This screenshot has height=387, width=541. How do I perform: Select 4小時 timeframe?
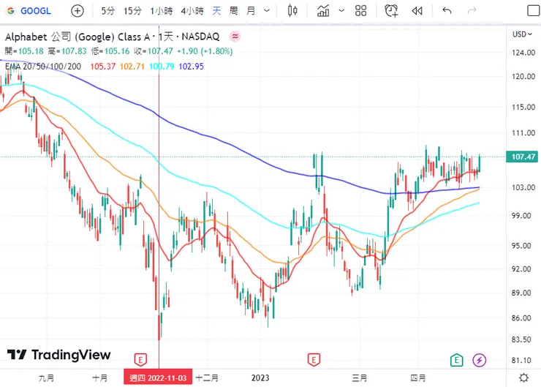192,11
